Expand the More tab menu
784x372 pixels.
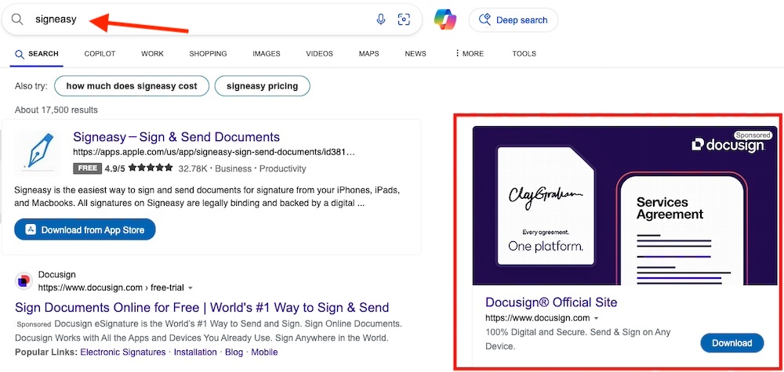(x=469, y=54)
